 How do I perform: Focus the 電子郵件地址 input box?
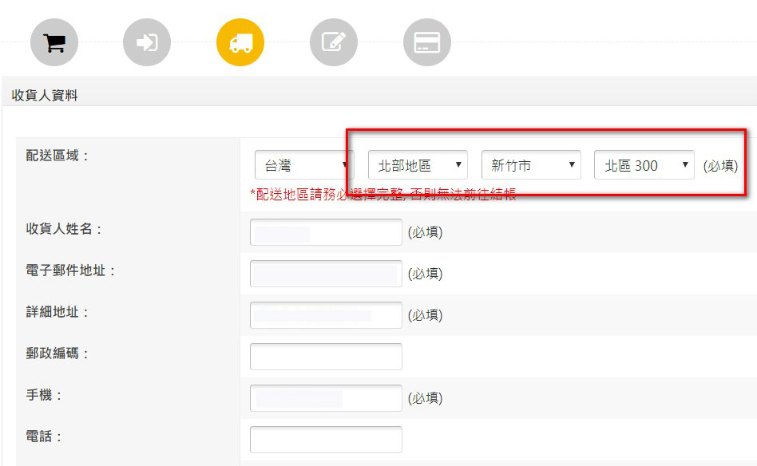point(326,274)
